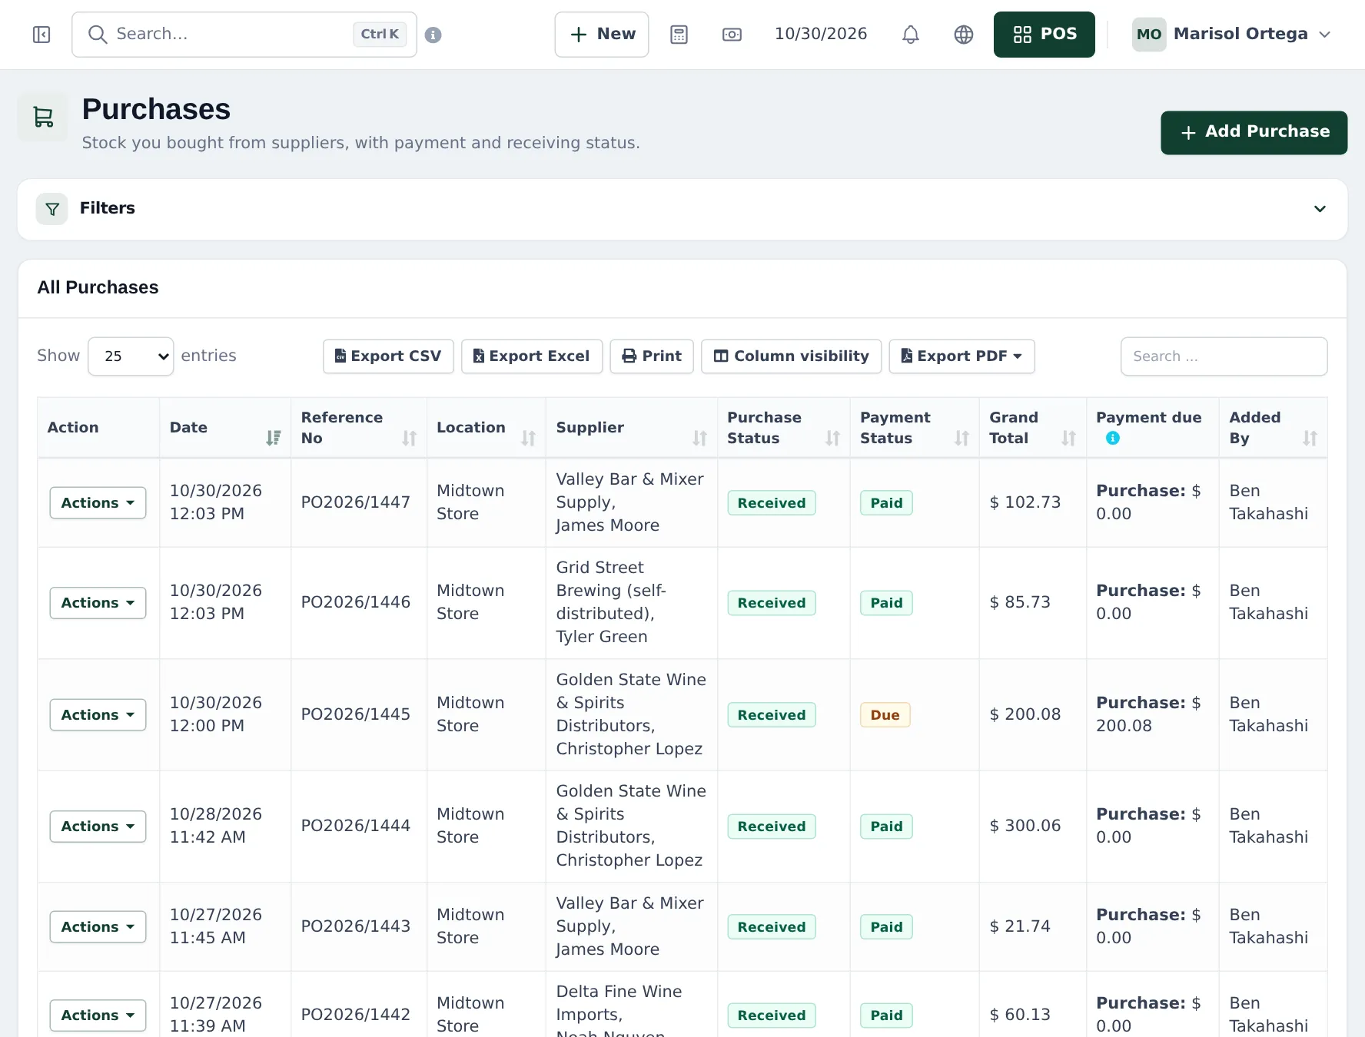Click the Filters funnel icon
The height and width of the screenshot is (1037, 1365).
52,209
